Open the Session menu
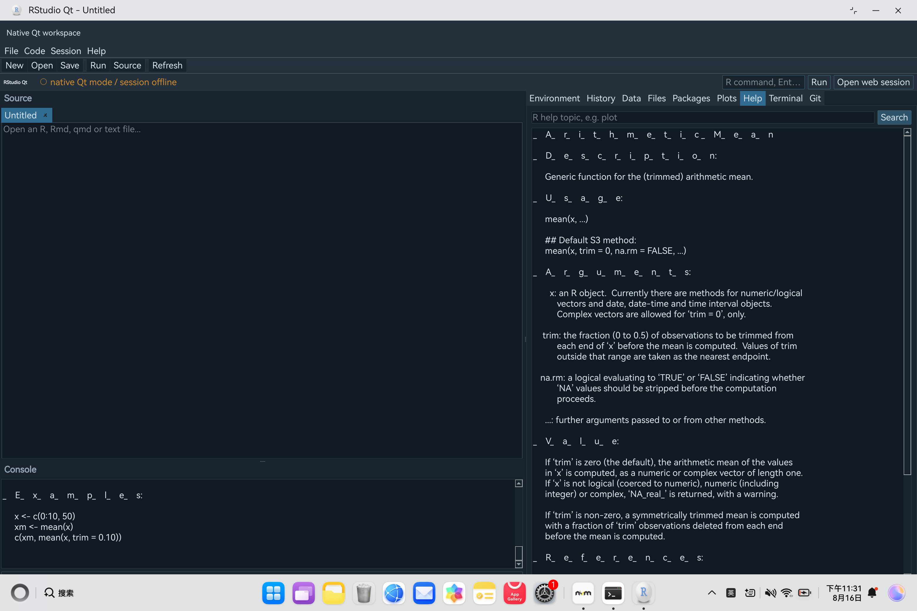This screenshot has width=917, height=611. click(66, 51)
